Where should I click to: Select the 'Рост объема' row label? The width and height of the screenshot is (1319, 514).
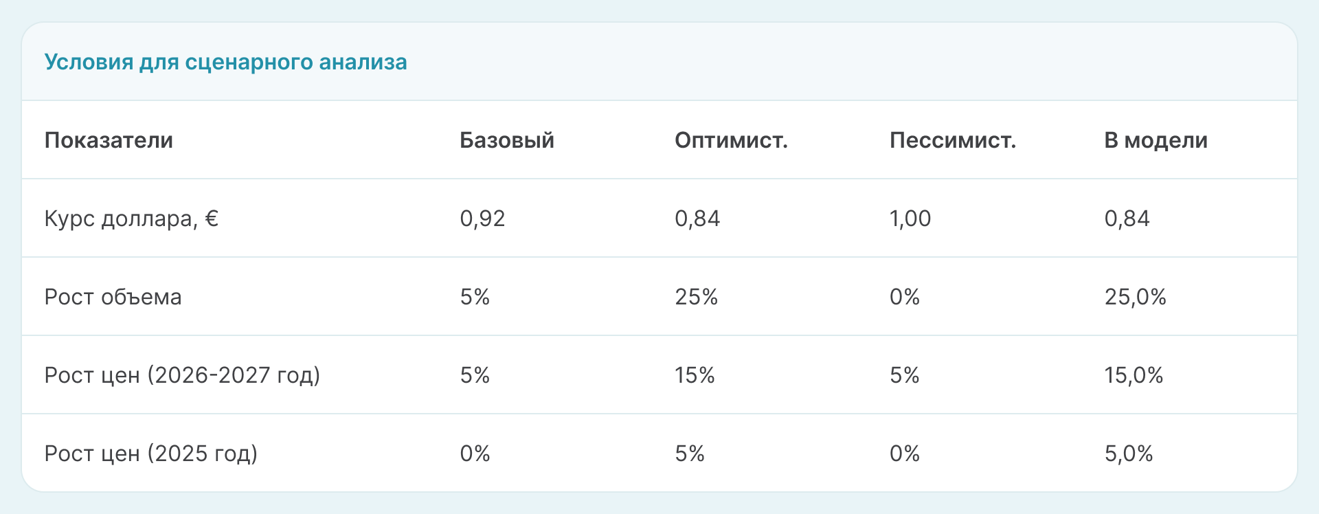click(113, 297)
